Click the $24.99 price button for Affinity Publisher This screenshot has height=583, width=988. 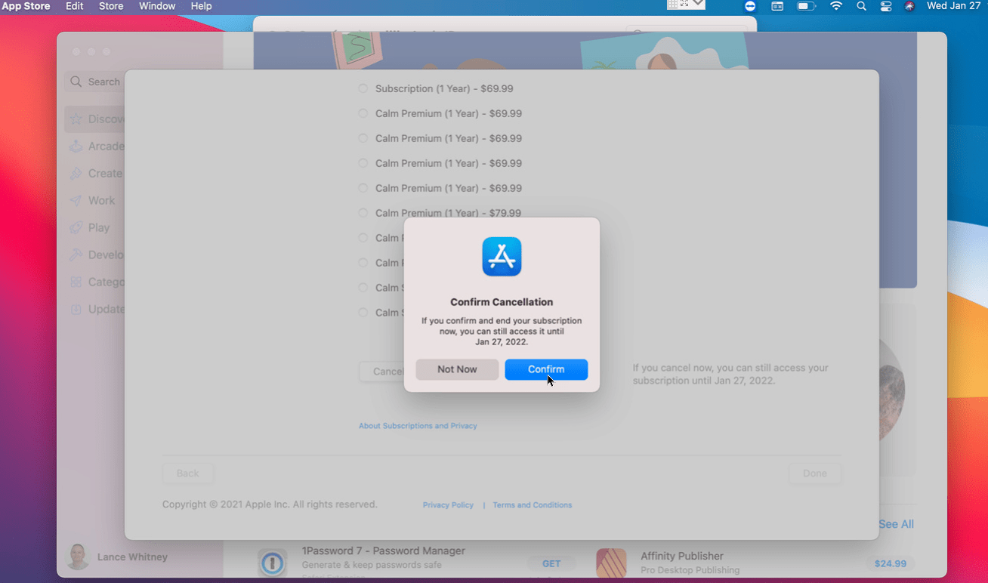pos(891,563)
